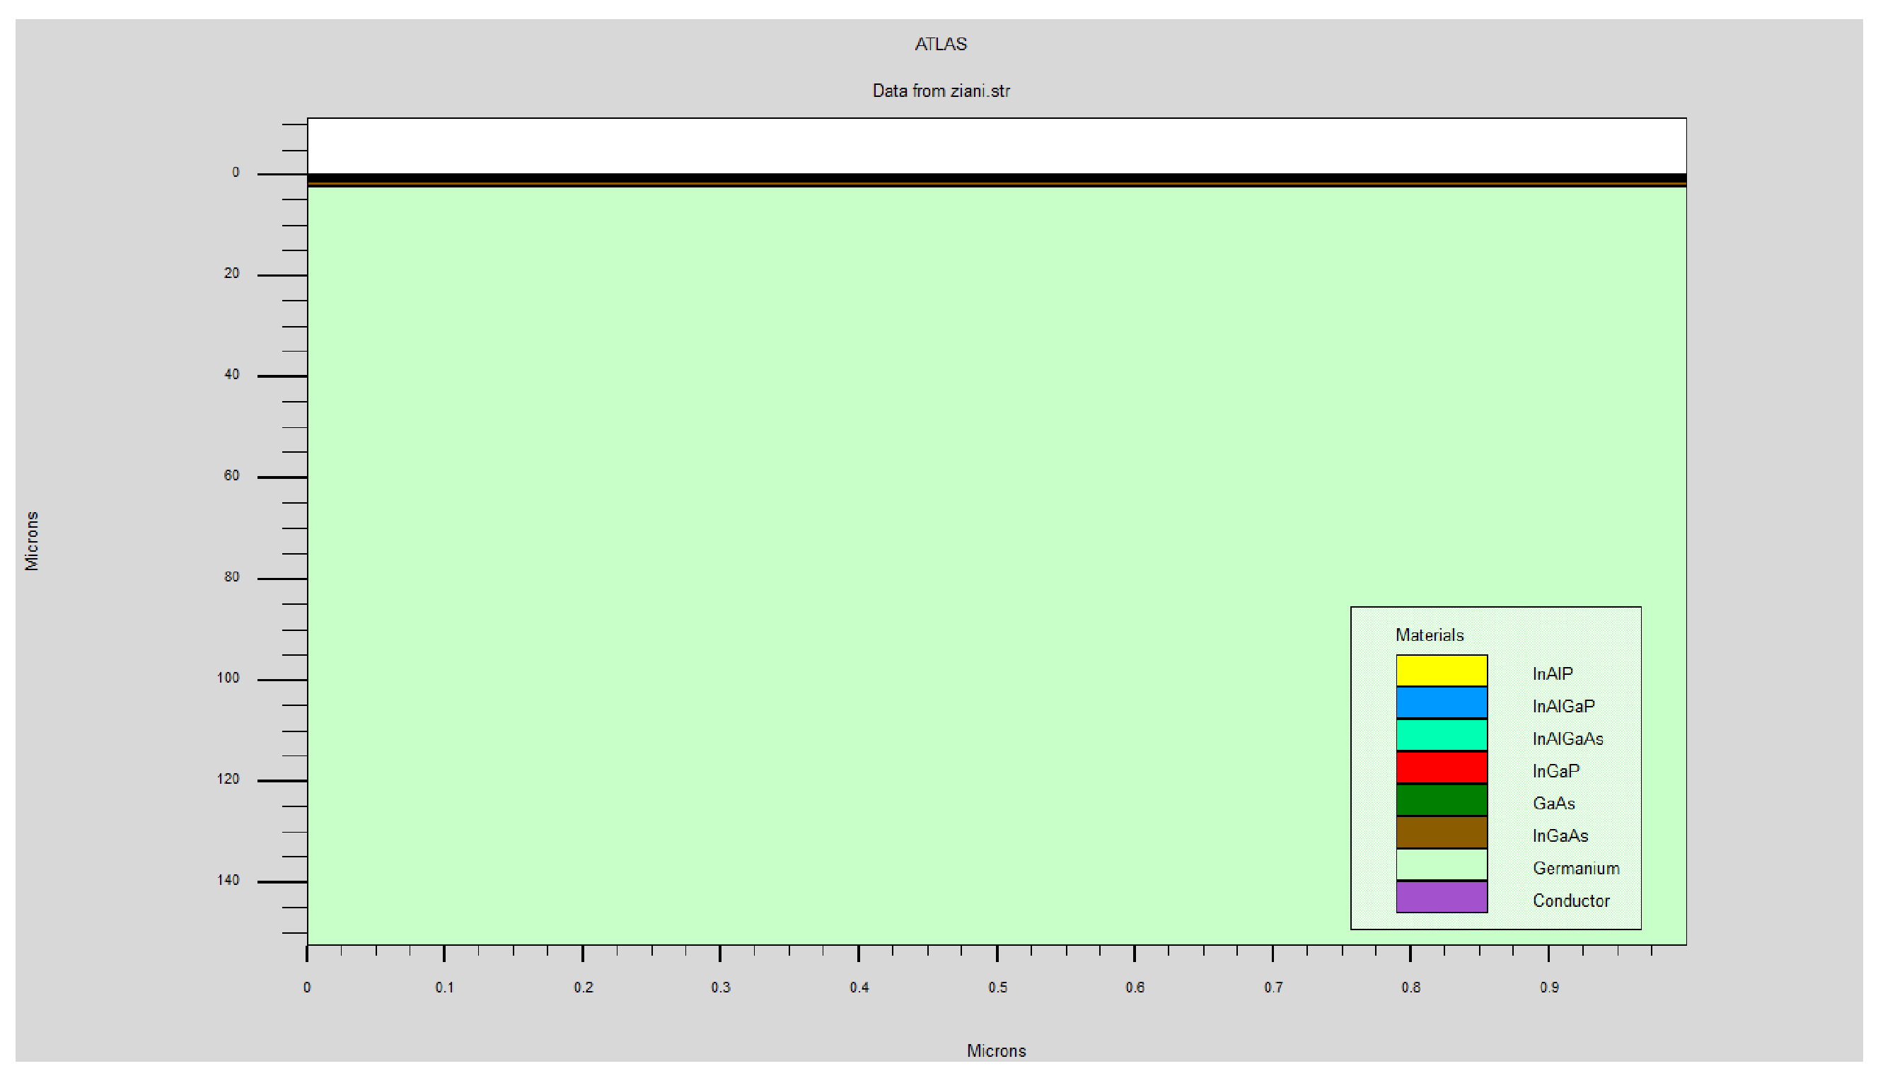Select the turquoise InAlGaAs color swatch
Screen dimensions: 1878x1083
click(1441, 735)
